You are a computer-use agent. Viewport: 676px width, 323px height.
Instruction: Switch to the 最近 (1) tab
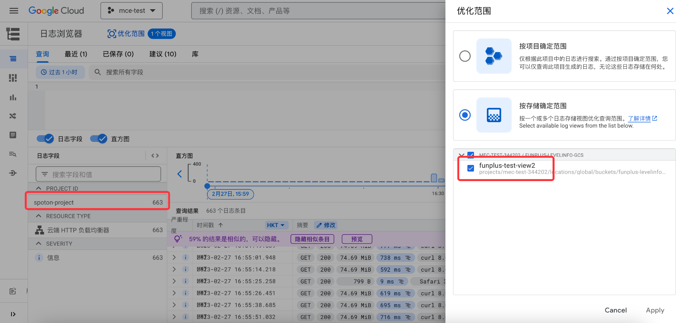76,54
